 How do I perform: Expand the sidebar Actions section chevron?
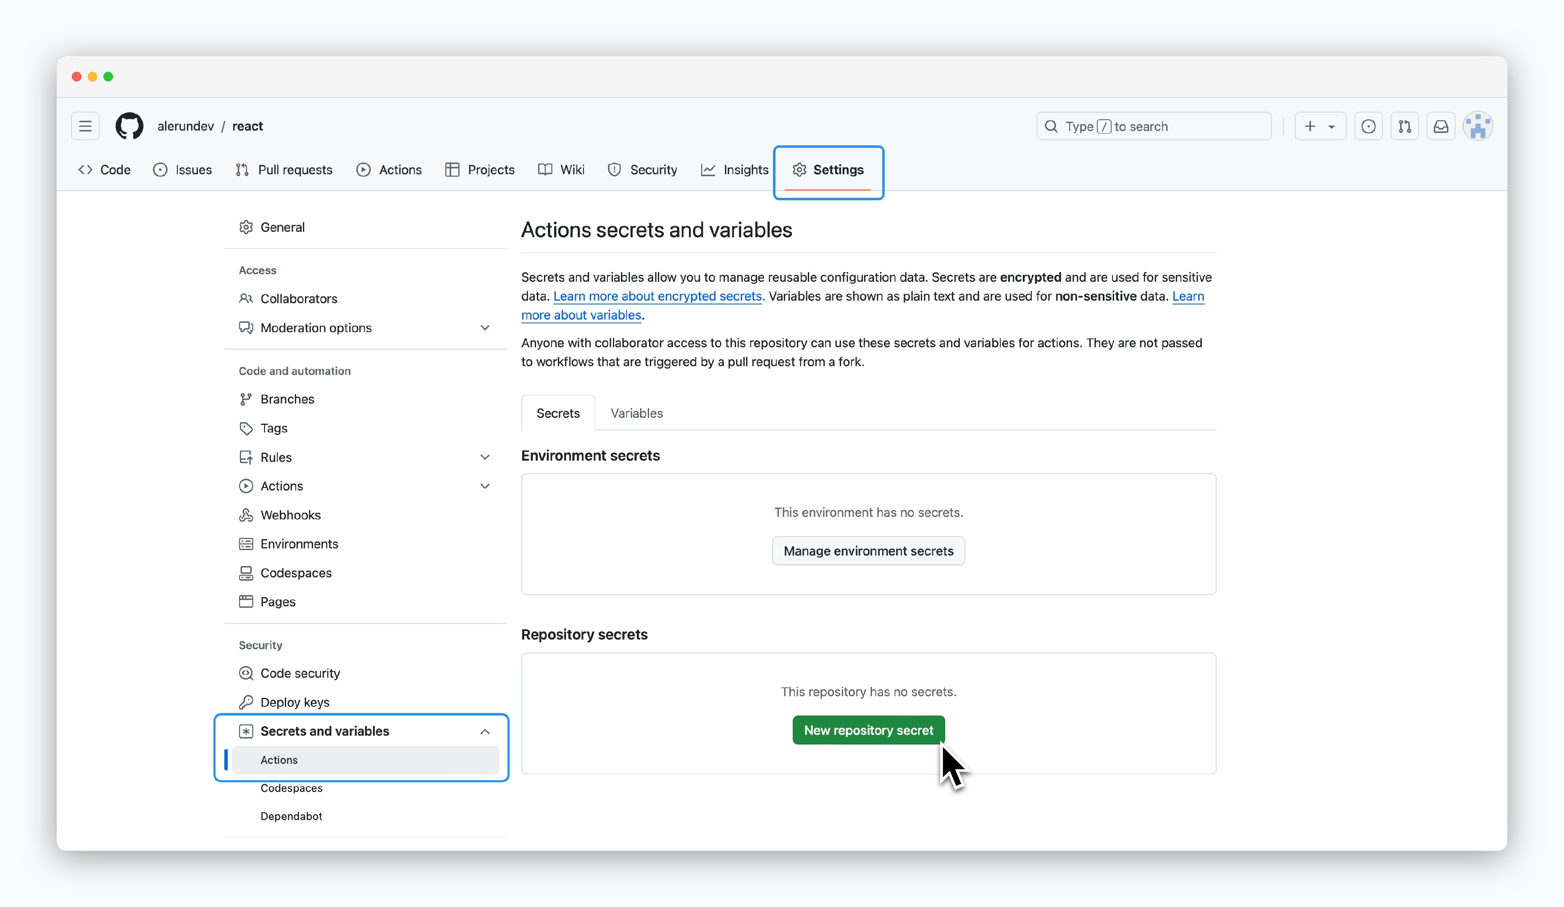coord(485,486)
